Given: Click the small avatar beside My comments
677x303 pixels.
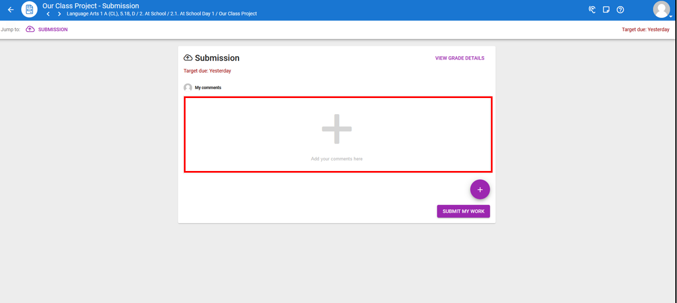Looking at the screenshot, I should pyautogui.click(x=188, y=87).
